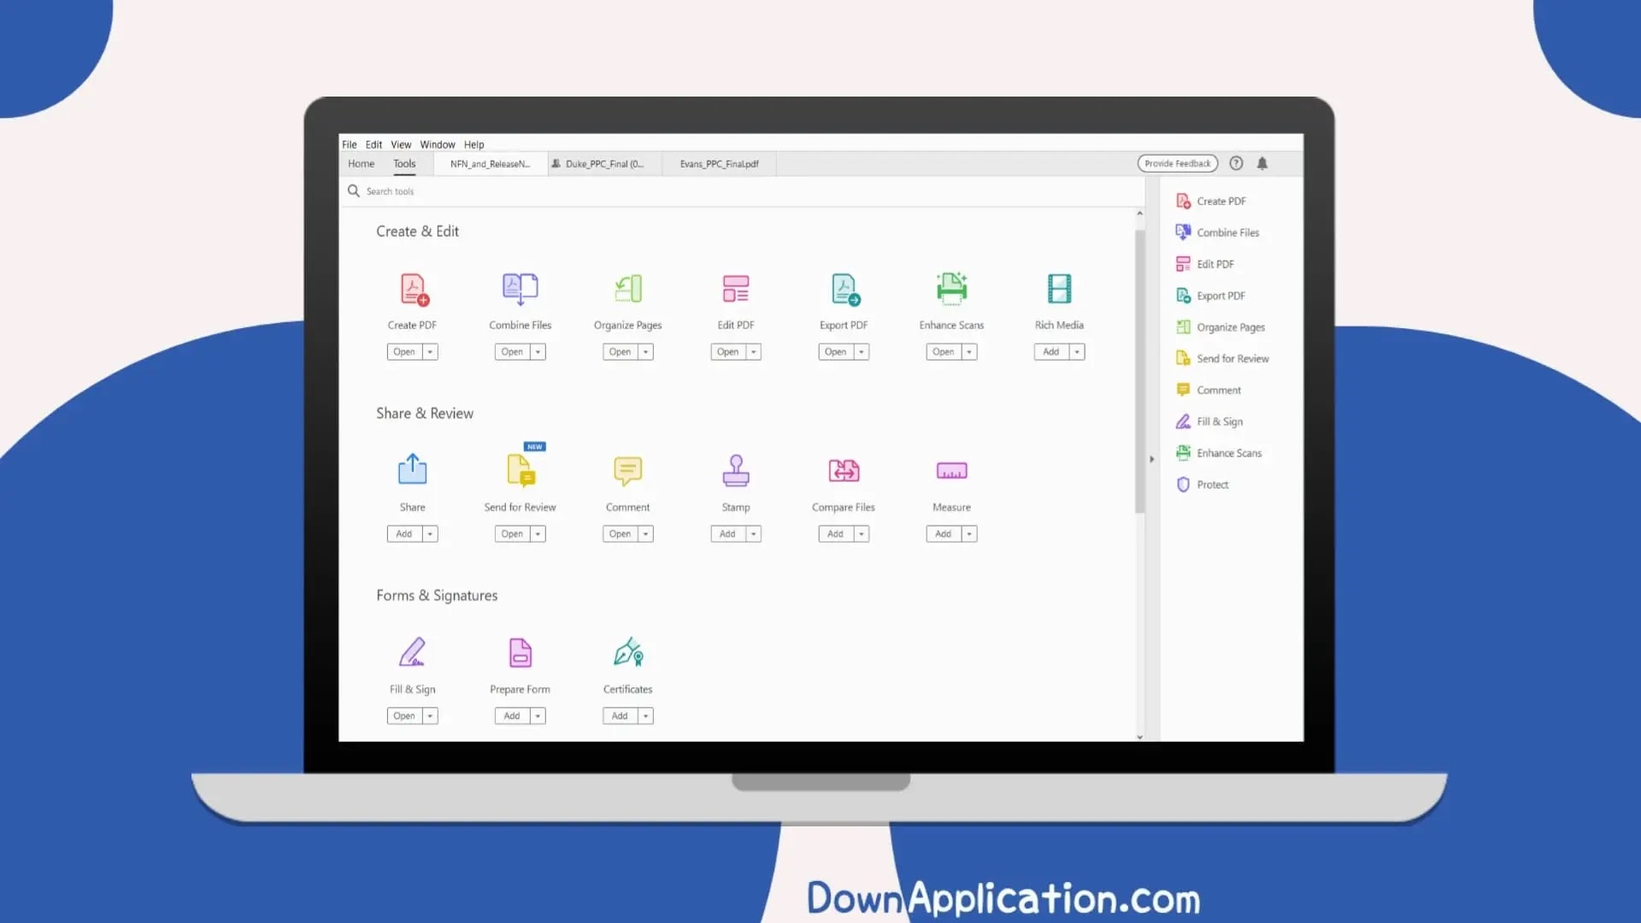Open the dropdown arrow under Certificates

[x=645, y=716]
